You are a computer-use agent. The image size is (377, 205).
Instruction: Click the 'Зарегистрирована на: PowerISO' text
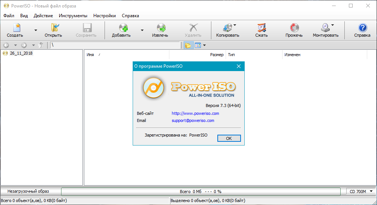(x=176, y=135)
